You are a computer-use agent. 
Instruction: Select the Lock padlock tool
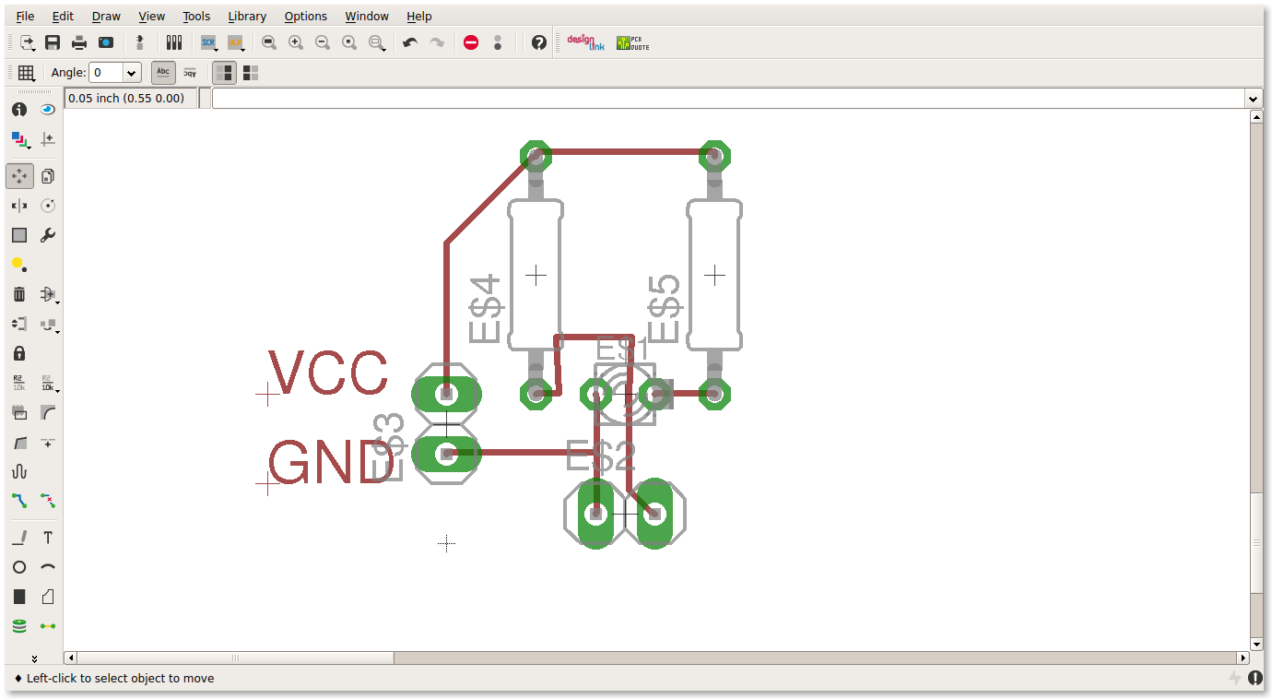click(x=19, y=353)
